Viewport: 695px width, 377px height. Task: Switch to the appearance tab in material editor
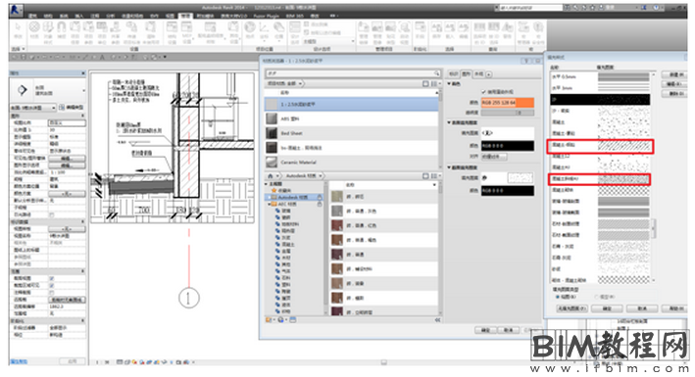[x=478, y=74]
